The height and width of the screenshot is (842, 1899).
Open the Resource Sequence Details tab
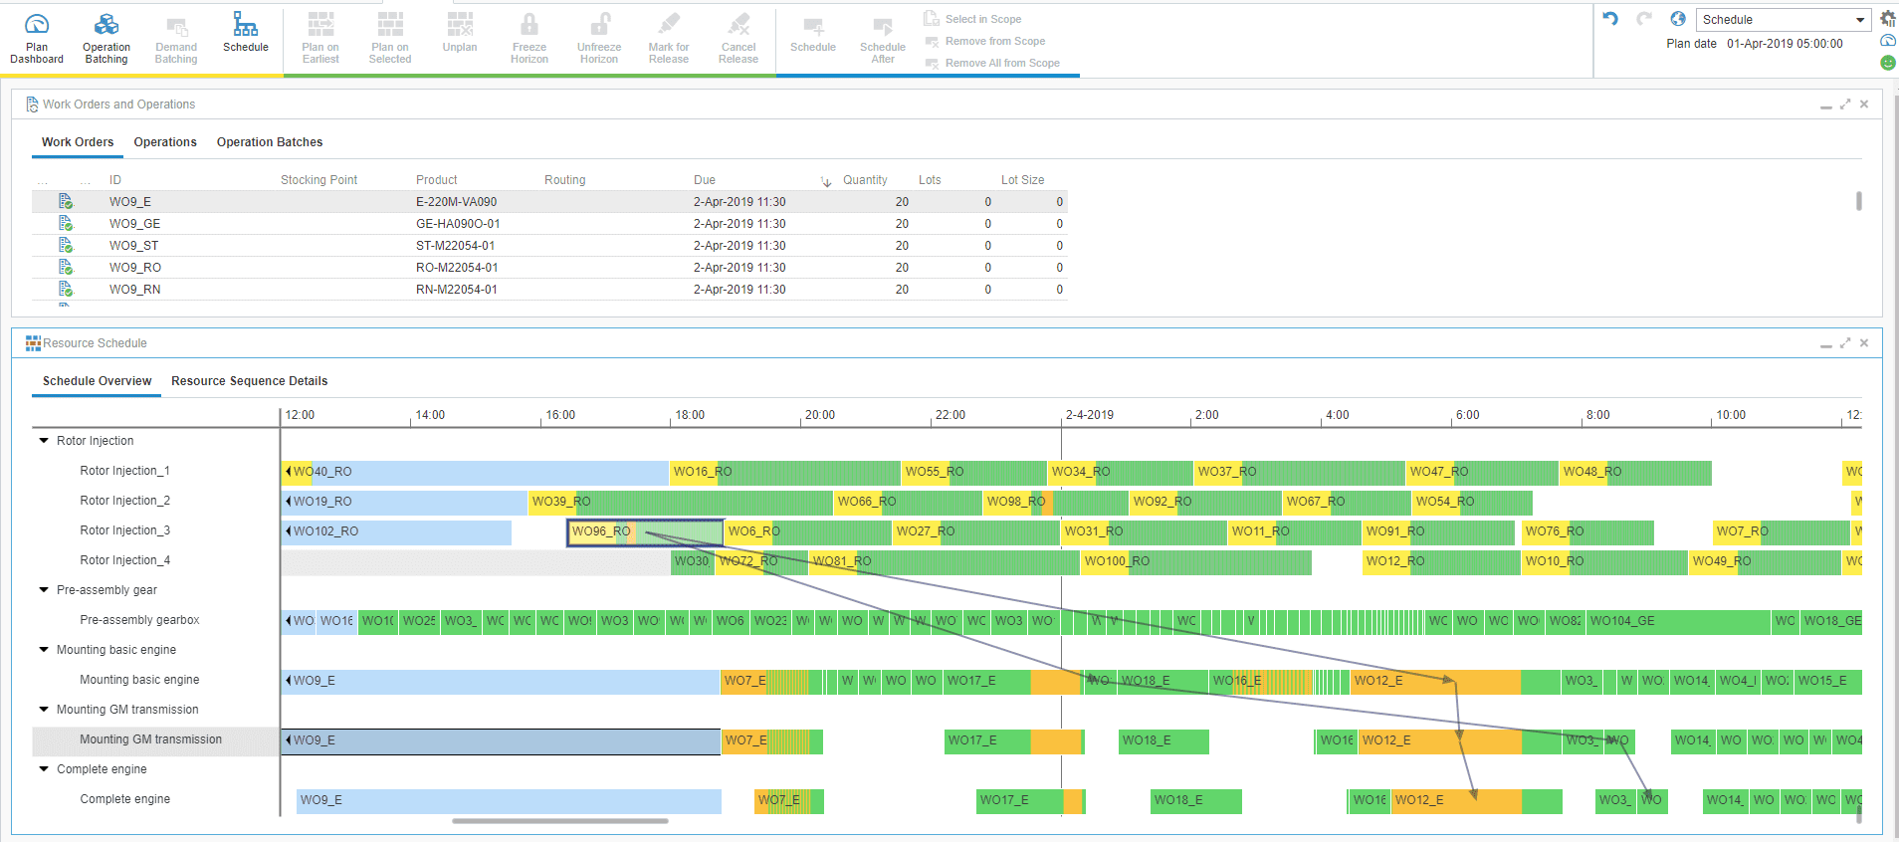coord(249,381)
